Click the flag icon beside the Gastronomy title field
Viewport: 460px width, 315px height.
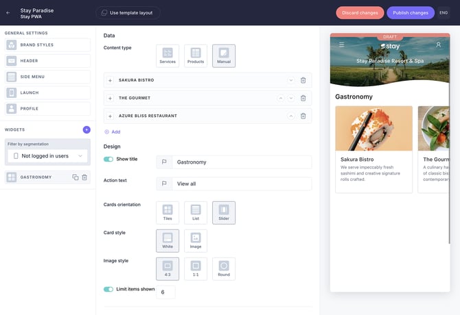[x=164, y=162]
